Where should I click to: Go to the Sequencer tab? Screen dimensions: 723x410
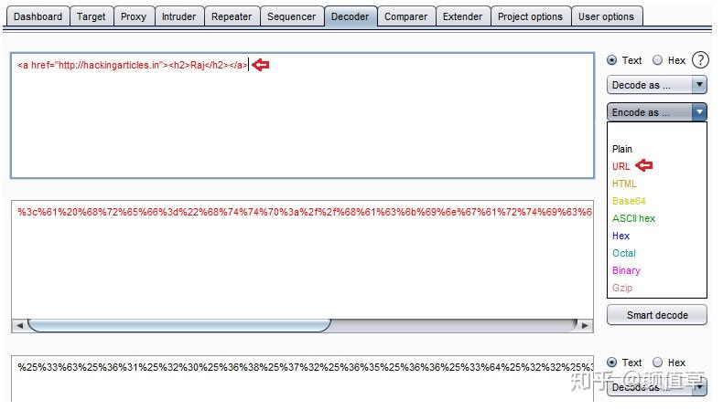click(291, 16)
